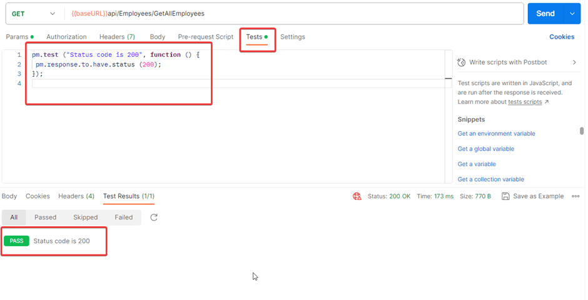The image size is (588, 300).
Task: Click the snippets panel scrollbar
Action: pyautogui.click(x=582, y=131)
